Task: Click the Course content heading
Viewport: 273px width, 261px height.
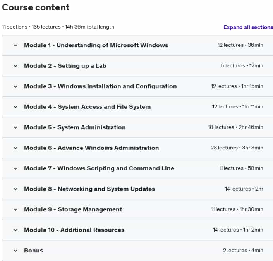Action: [36, 7]
